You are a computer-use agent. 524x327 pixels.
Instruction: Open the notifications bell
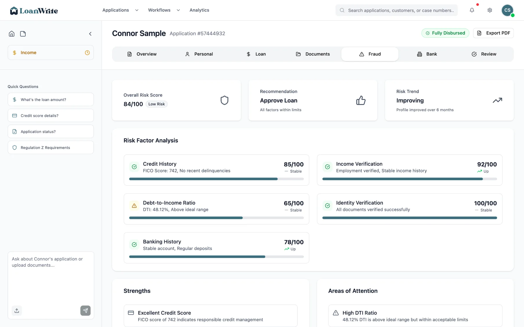[x=472, y=10]
